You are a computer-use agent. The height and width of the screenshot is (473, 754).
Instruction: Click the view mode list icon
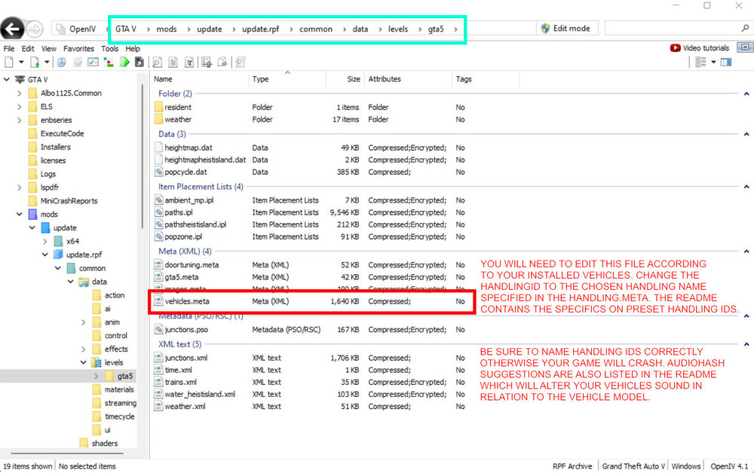(x=700, y=62)
